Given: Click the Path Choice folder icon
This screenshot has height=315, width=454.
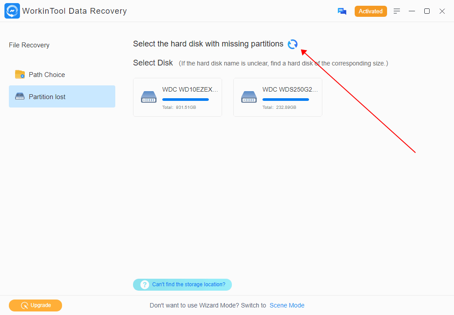Looking at the screenshot, I should [20, 74].
